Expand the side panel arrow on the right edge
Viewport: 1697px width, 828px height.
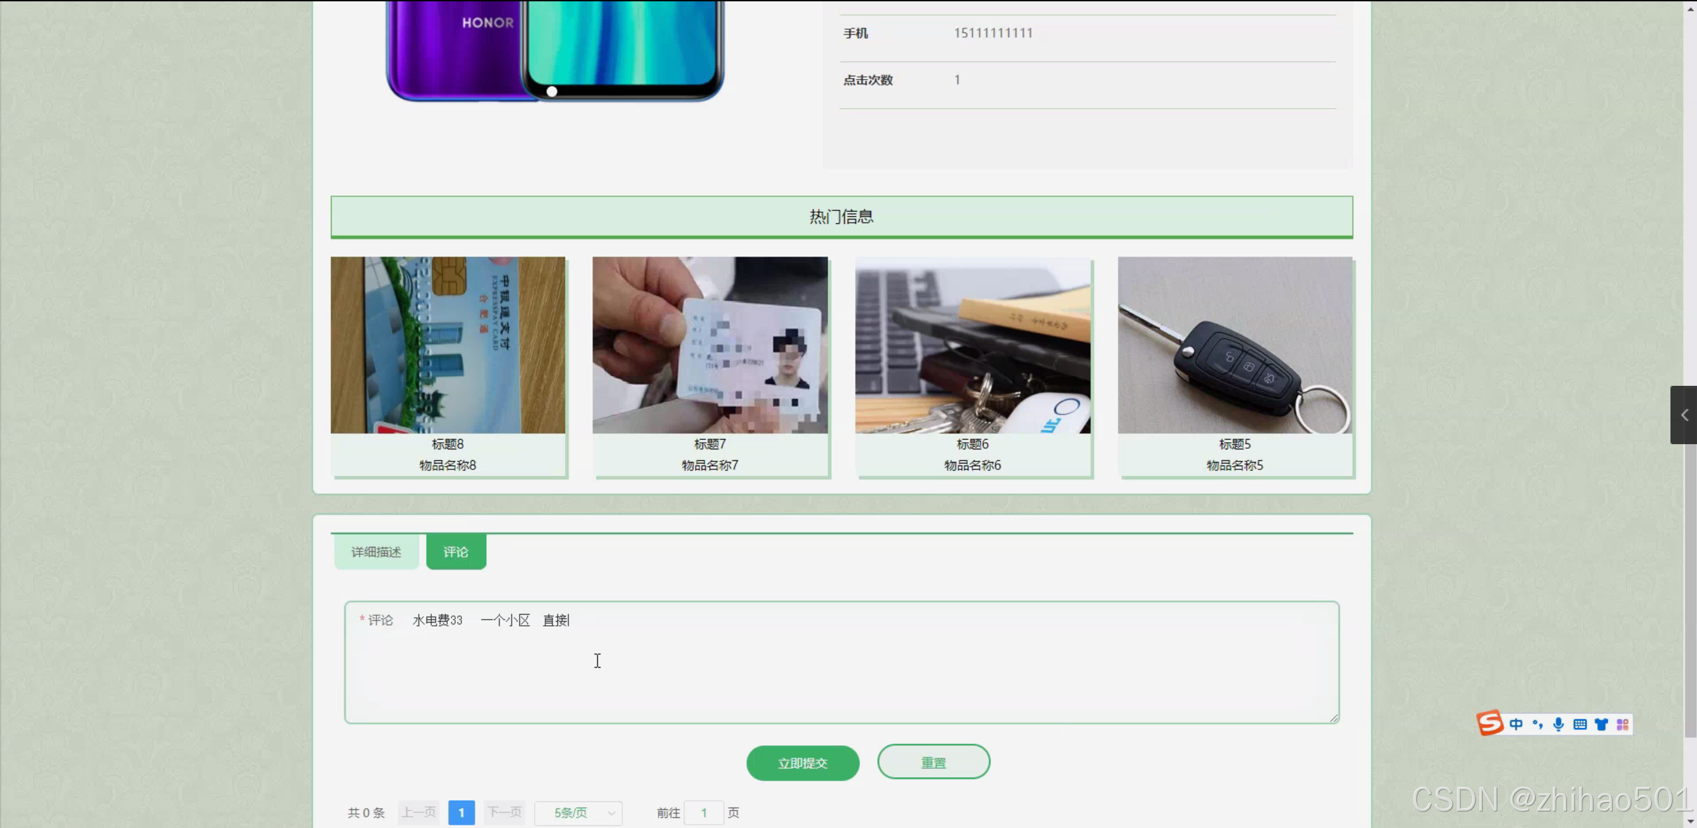(x=1684, y=415)
